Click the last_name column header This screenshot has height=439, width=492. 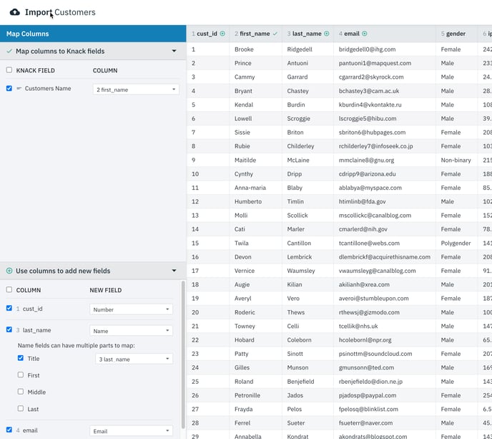(x=307, y=34)
